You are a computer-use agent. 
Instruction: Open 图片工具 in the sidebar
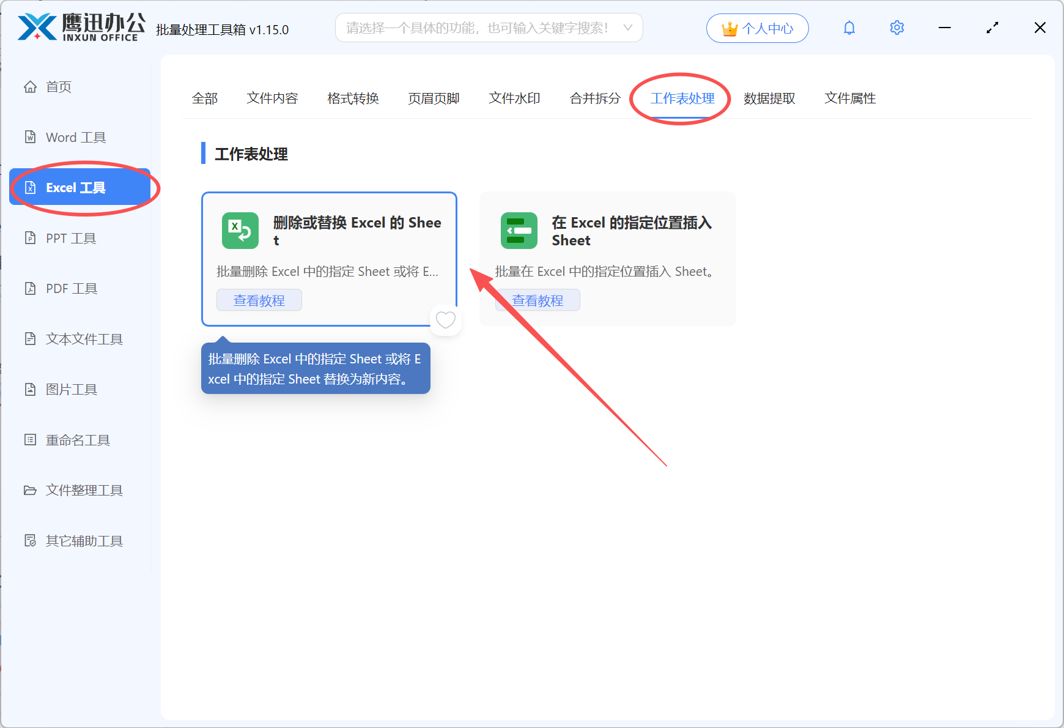tap(72, 389)
